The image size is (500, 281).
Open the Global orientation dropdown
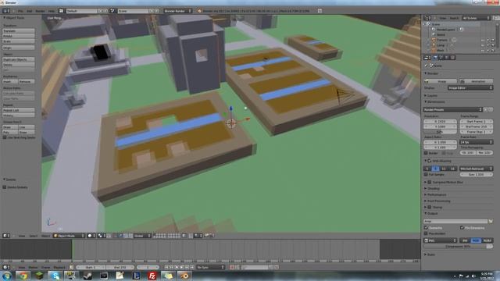(141, 236)
